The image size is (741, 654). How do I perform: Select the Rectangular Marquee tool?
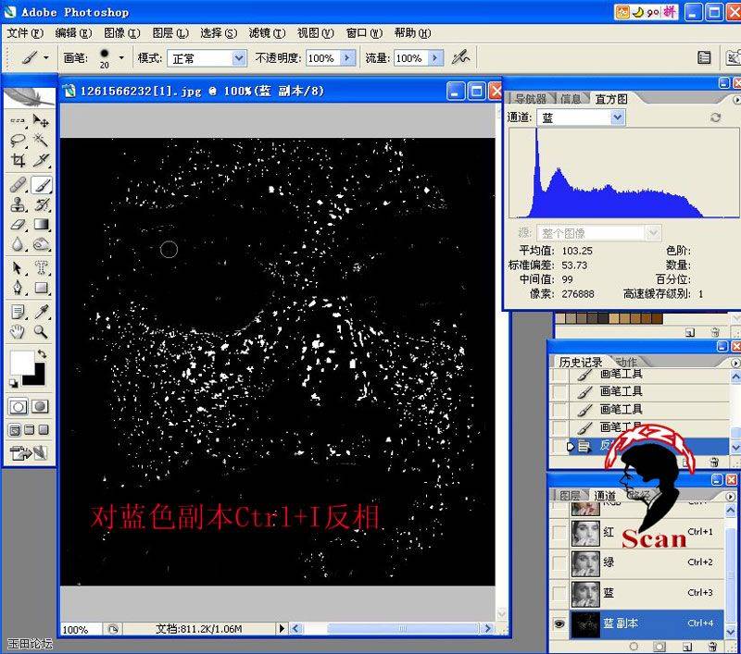[18, 121]
